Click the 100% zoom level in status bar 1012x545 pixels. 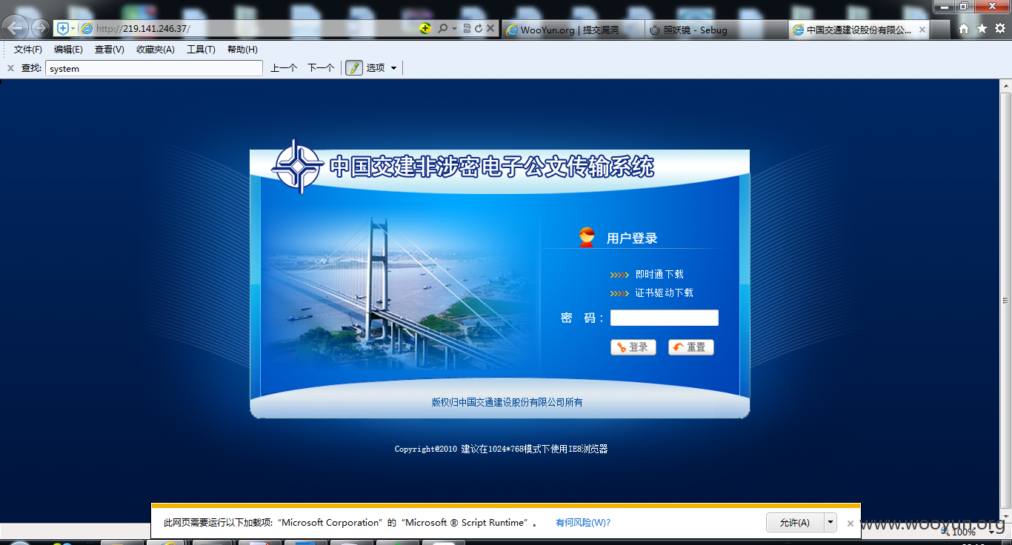tap(963, 532)
